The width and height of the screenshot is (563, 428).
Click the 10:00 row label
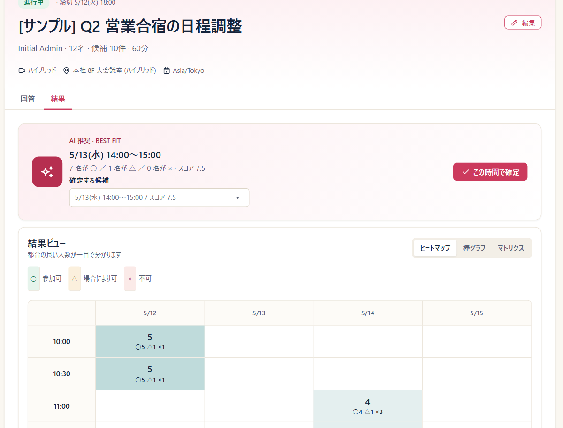[61, 341]
